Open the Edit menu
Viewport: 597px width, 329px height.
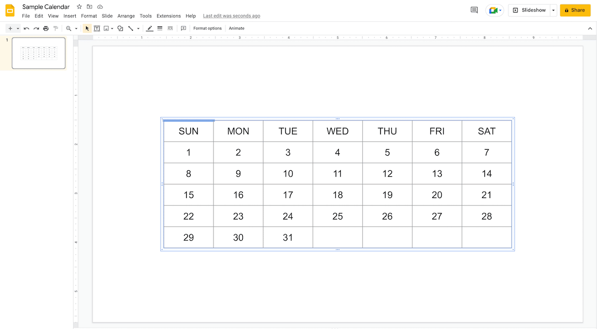click(x=39, y=16)
